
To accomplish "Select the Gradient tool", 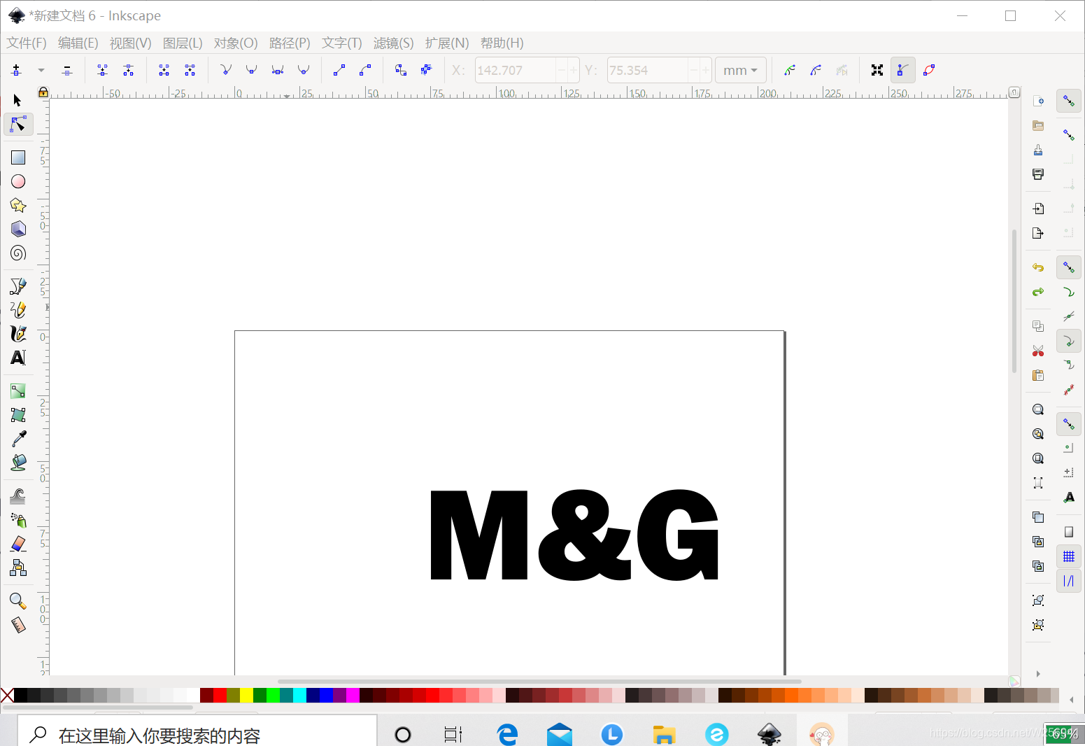I will [x=18, y=391].
